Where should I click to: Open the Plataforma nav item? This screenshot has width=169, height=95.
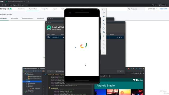click(21, 9)
